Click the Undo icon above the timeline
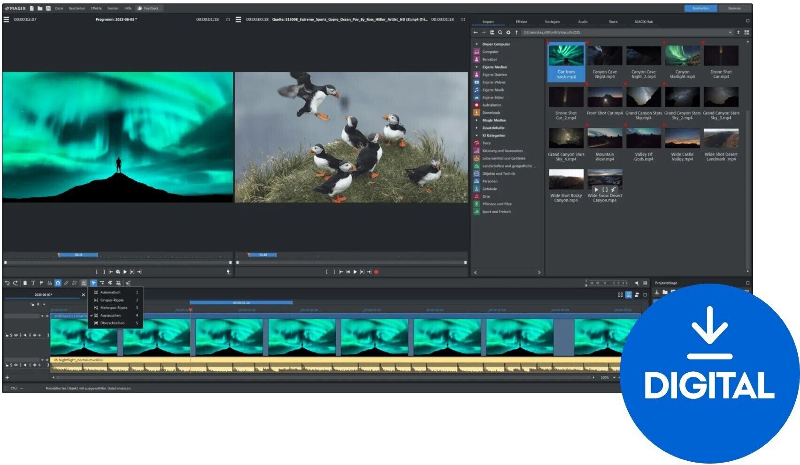 (x=8, y=283)
